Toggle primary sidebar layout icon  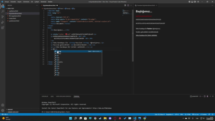pyautogui.click(x=189, y=2)
